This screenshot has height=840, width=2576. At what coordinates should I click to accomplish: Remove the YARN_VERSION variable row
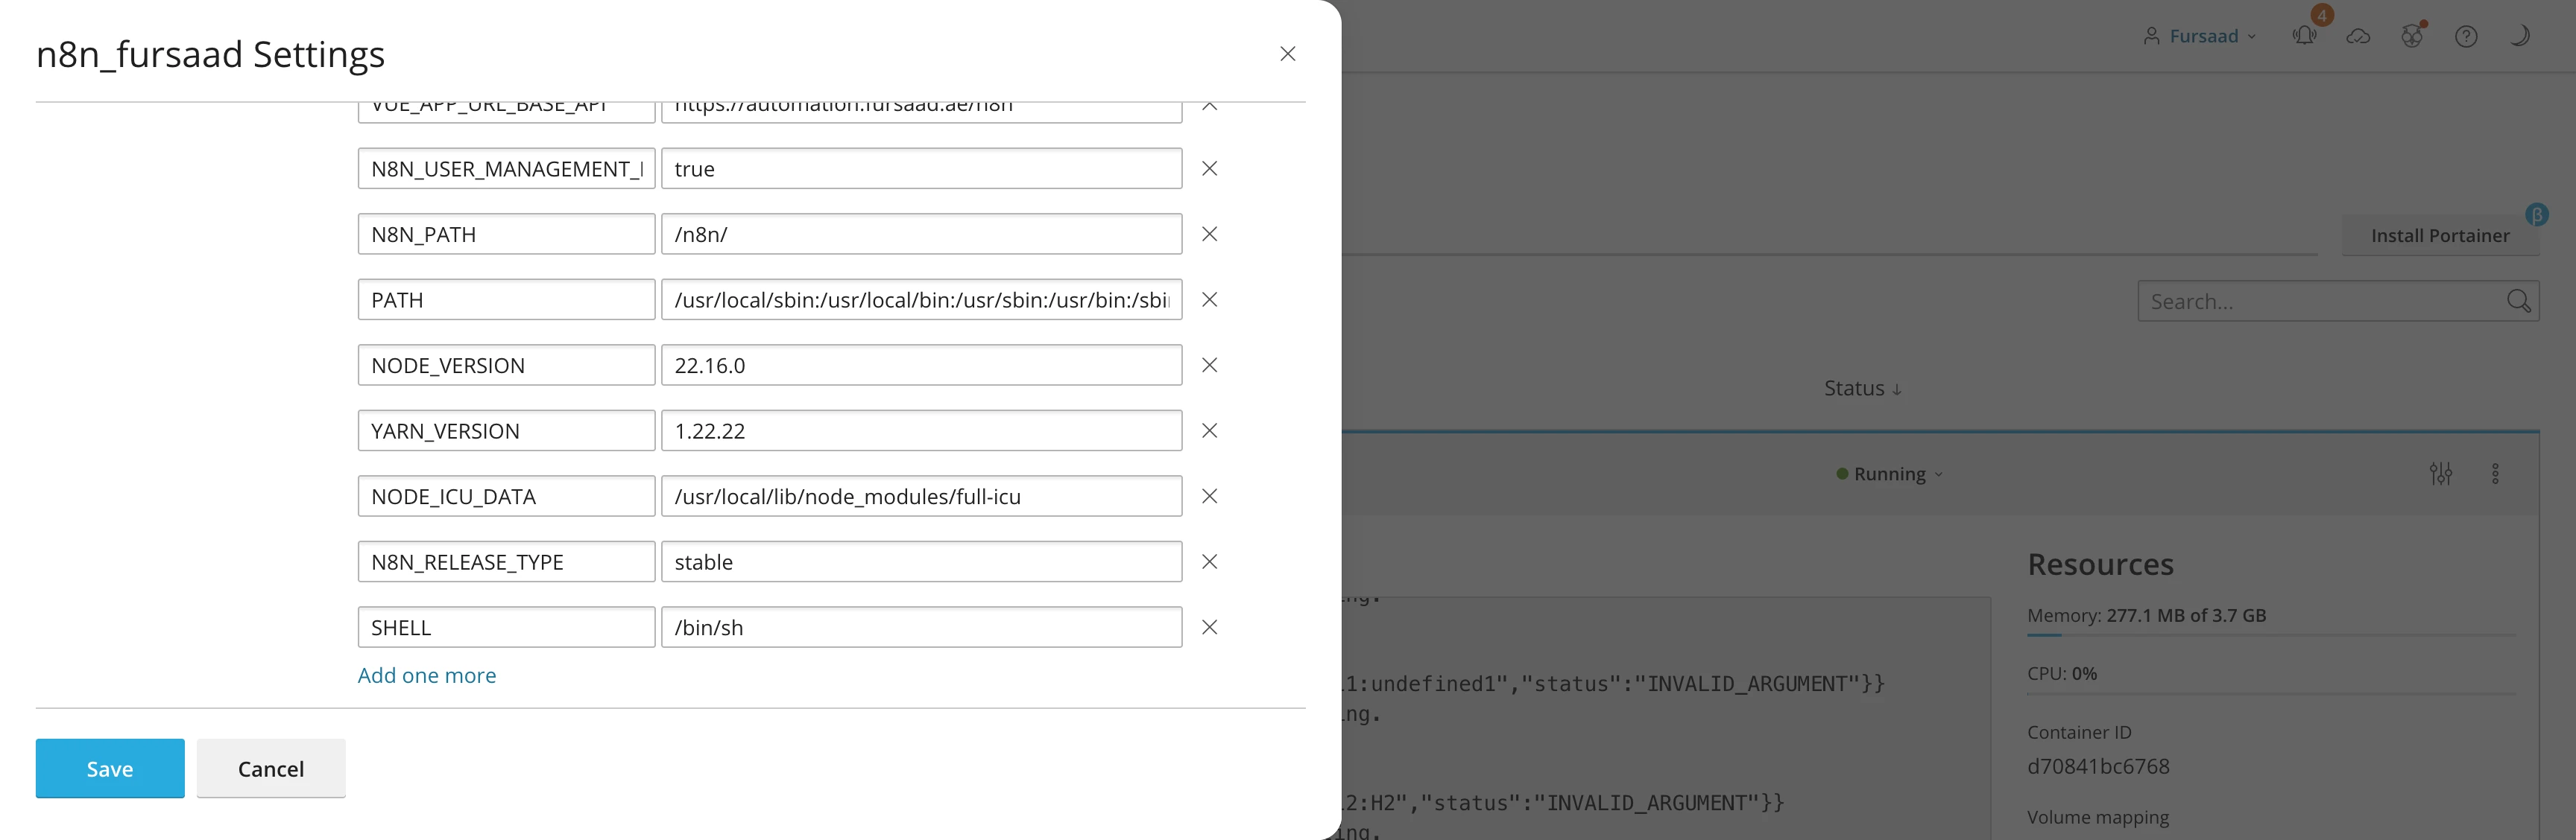pyautogui.click(x=1209, y=430)
